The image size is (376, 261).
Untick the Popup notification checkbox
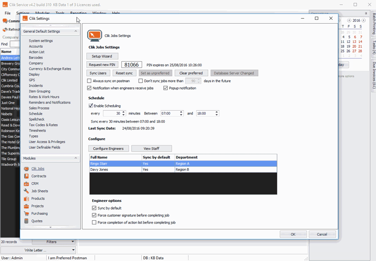(165, 88)
